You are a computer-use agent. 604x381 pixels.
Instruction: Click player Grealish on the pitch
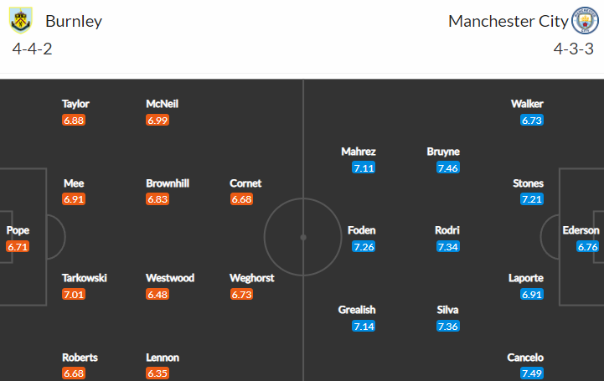[357, 310]
